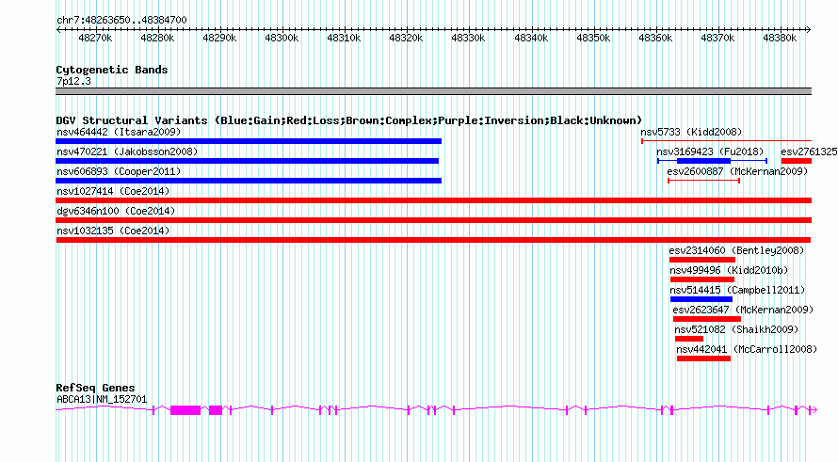This screenshot has height=462, width=838.
Task: Click the esv2761325 red bar at edge
Action: point(797,161)
